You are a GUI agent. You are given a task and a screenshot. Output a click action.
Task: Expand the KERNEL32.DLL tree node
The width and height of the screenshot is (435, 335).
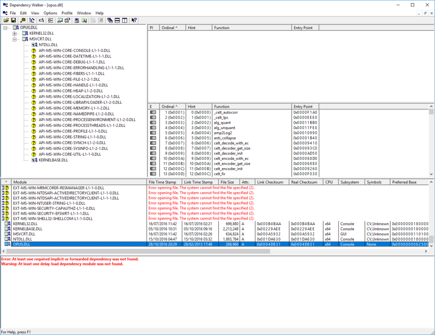(x=13, y=33)
